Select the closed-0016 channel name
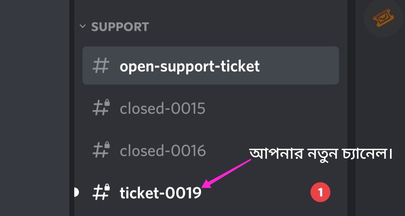This screenshot has width=405, height=216. pyautogui.click(x=163, y=151)
